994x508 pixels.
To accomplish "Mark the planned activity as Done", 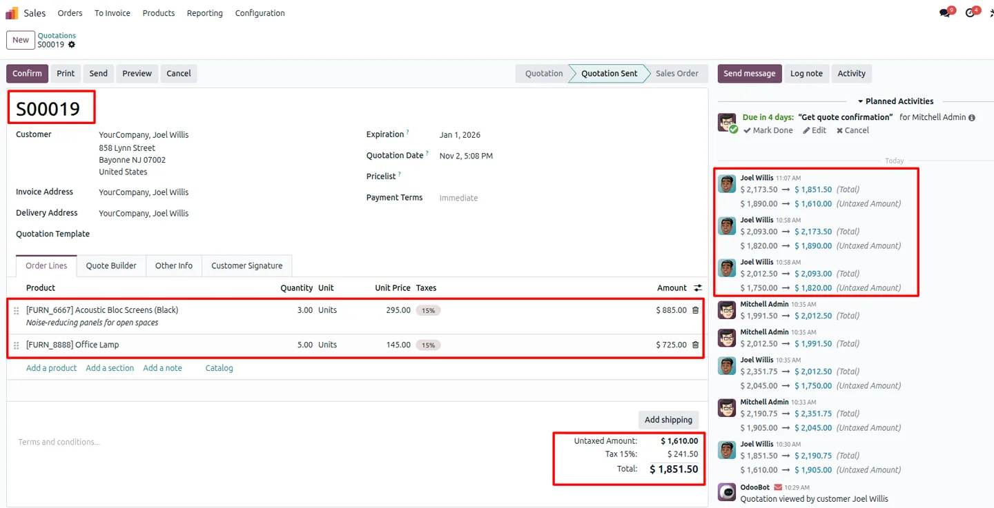I will (x=768, y=130).
